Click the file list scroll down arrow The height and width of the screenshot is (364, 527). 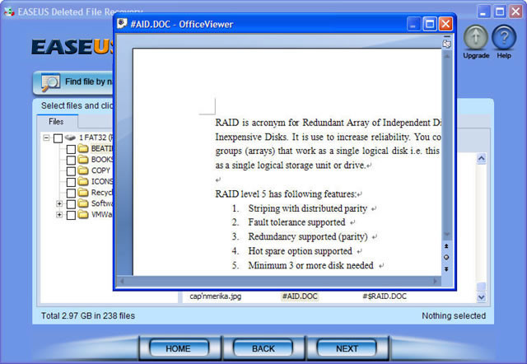coord(481,296)
